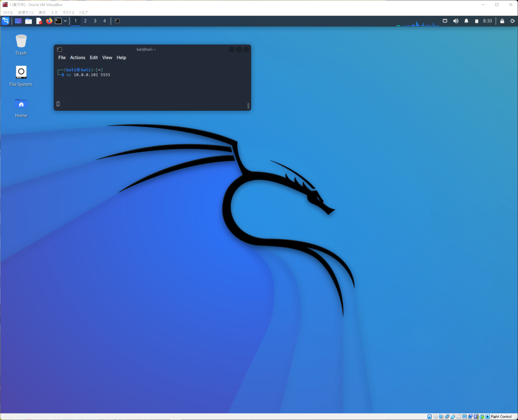Minimize the kali terminal window
The width and height of the screenshot is (518, 420).
(x=231, y=49)
